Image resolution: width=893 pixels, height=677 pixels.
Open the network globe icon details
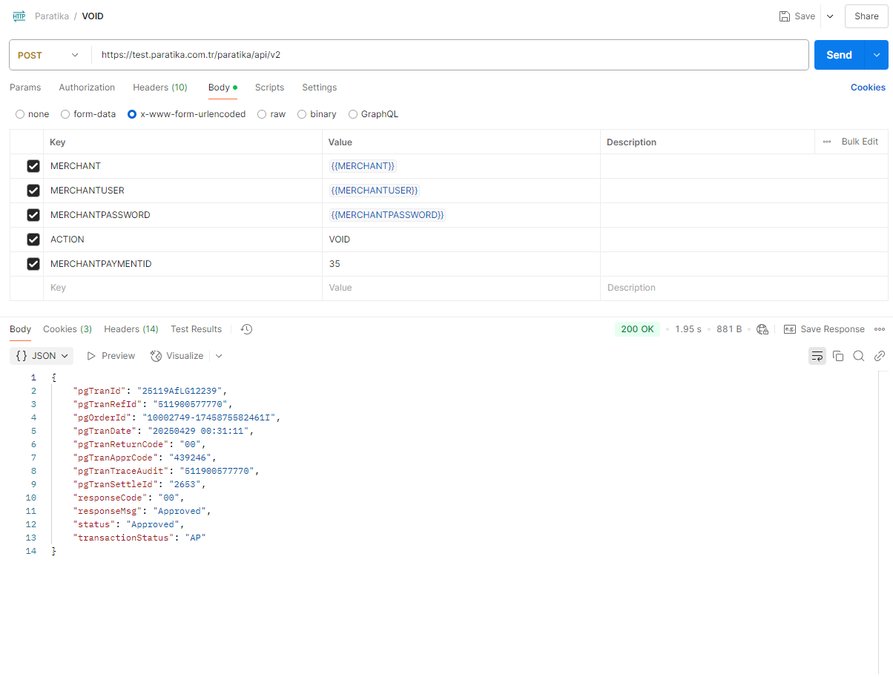coord(762,329)
